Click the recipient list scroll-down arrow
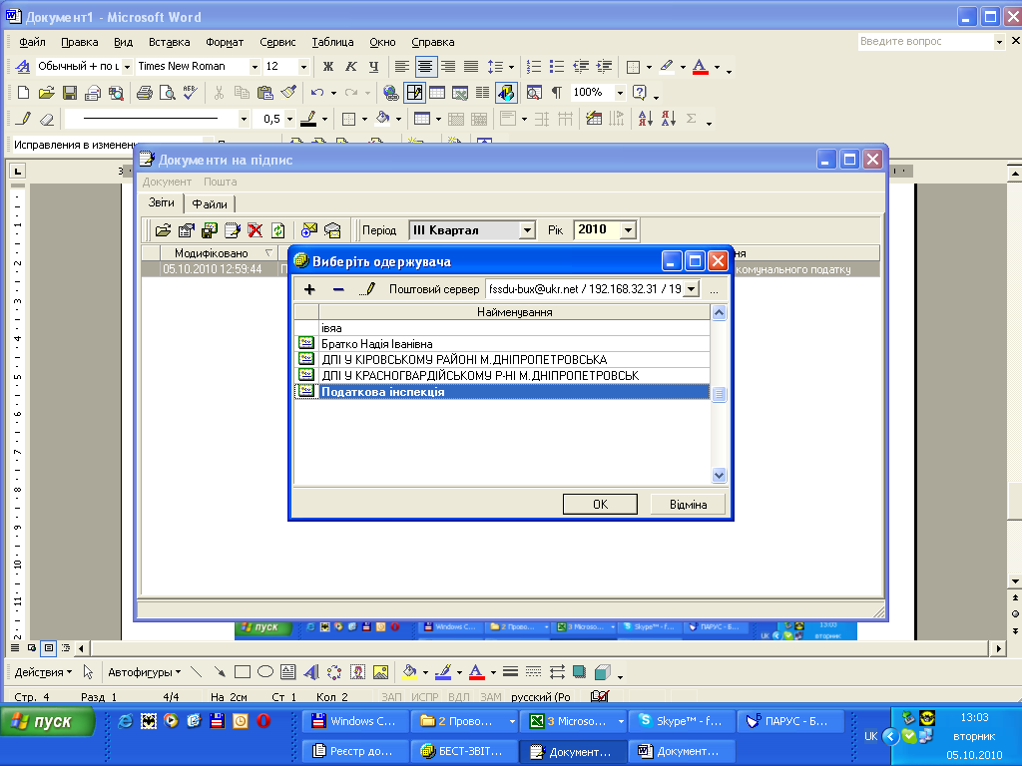Image resolution: width=1022 pixels, height=766 pixels. (x=719, y=475)
